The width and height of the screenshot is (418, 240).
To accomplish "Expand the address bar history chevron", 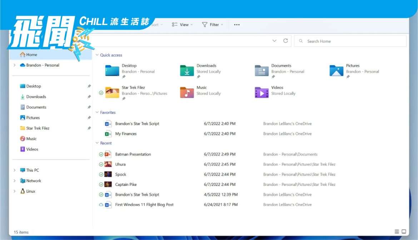I will click(274, 41).
